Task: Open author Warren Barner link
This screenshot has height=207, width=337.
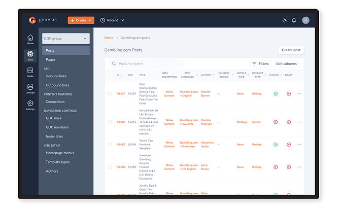Action: pos(206,94)
